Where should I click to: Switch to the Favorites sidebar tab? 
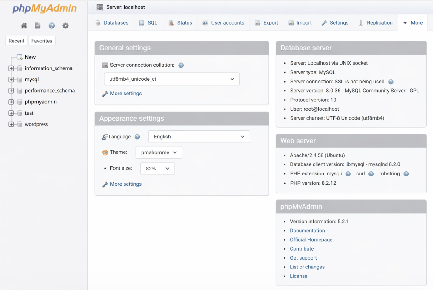42,41
